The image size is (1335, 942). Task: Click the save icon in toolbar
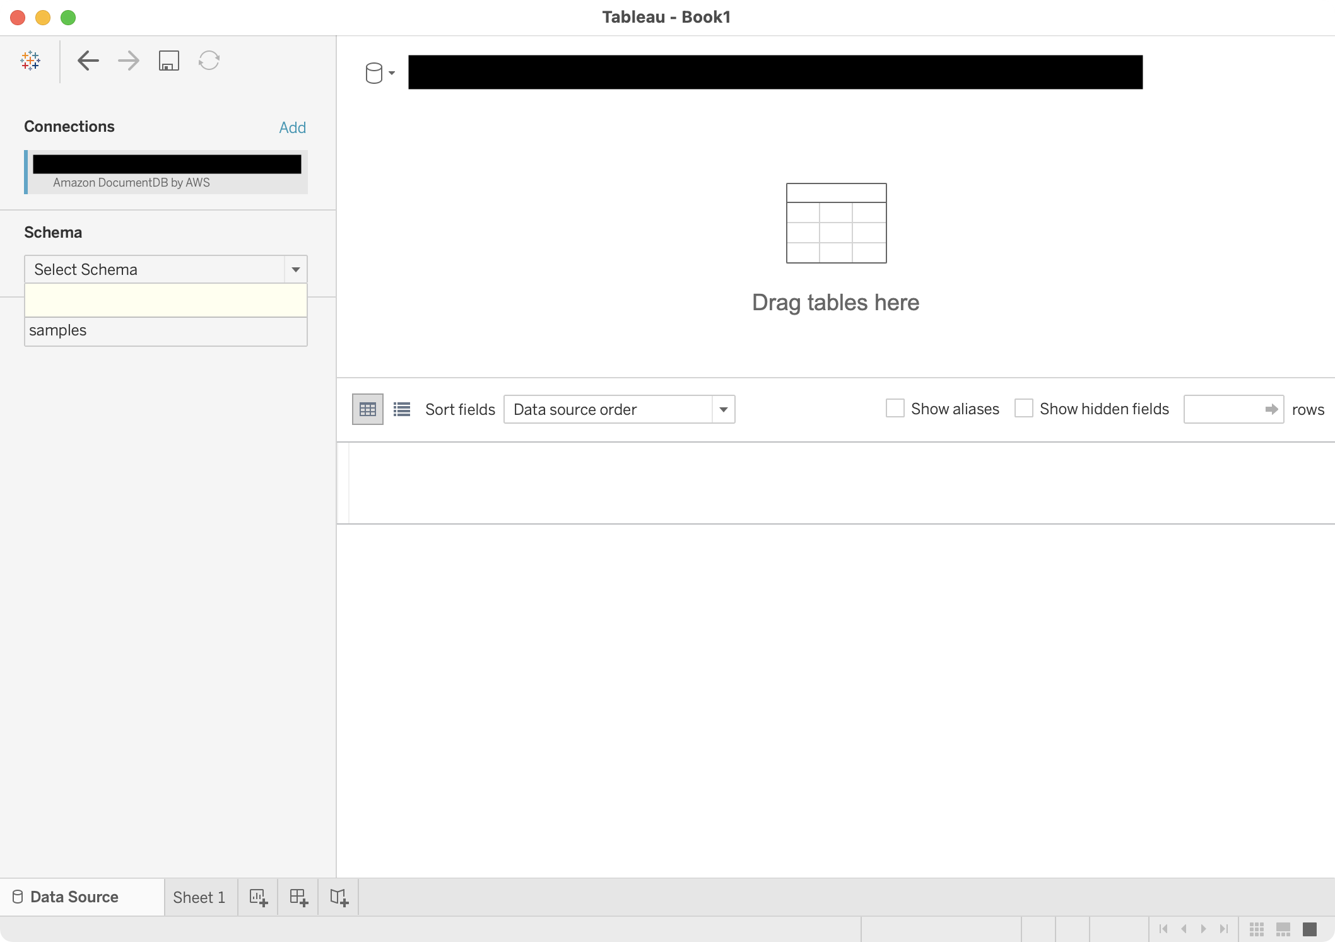[x=168, y=61]
